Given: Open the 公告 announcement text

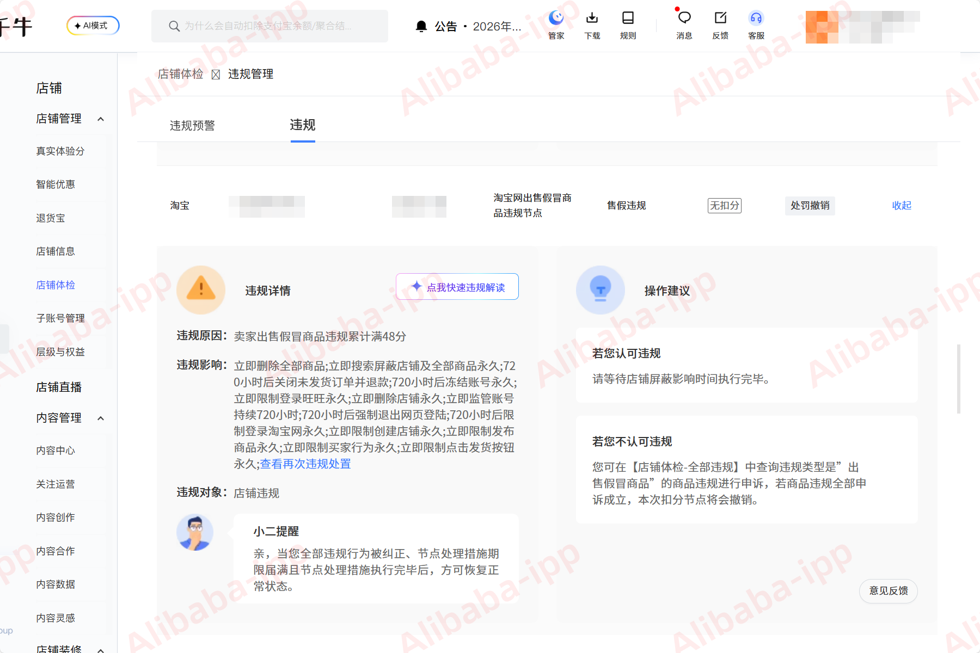Looking at the screenshot, I should pyautogui.click(x=478, y=26).
